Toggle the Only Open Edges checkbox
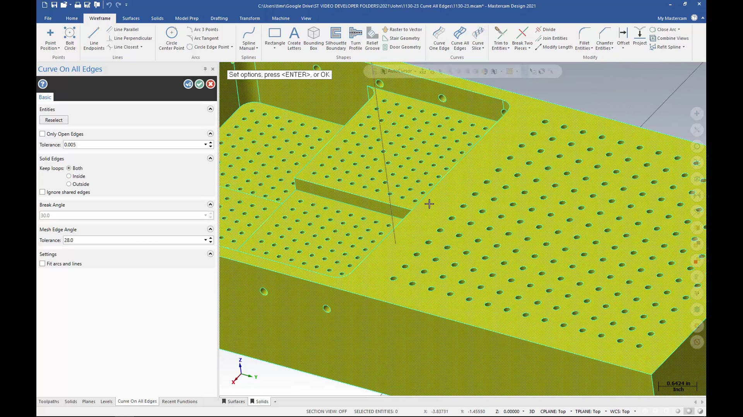 (42, 134)
